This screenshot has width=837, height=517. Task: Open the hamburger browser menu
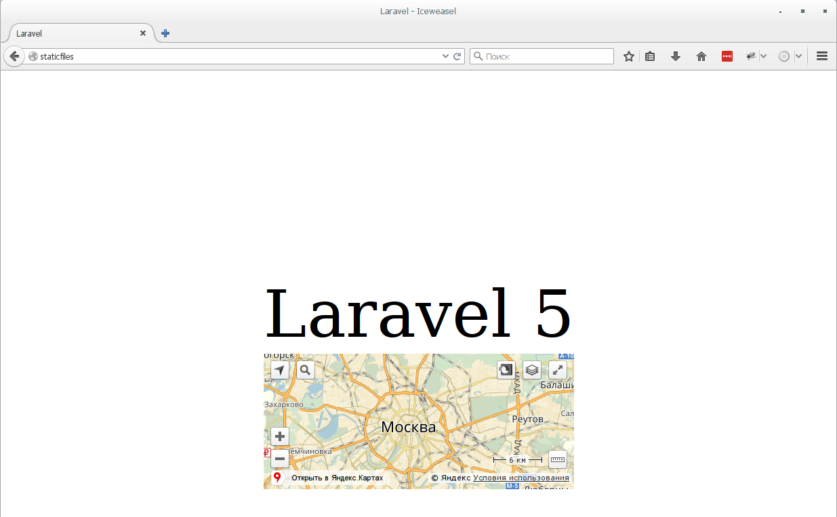[822, 57]
